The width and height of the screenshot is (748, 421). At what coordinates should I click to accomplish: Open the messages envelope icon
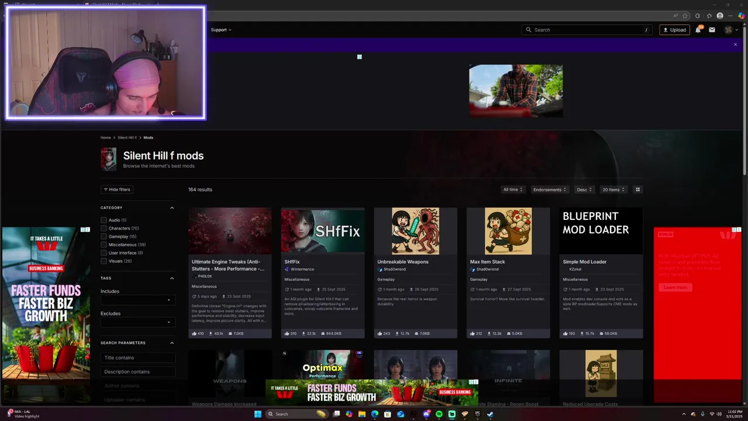pos(712,30)
